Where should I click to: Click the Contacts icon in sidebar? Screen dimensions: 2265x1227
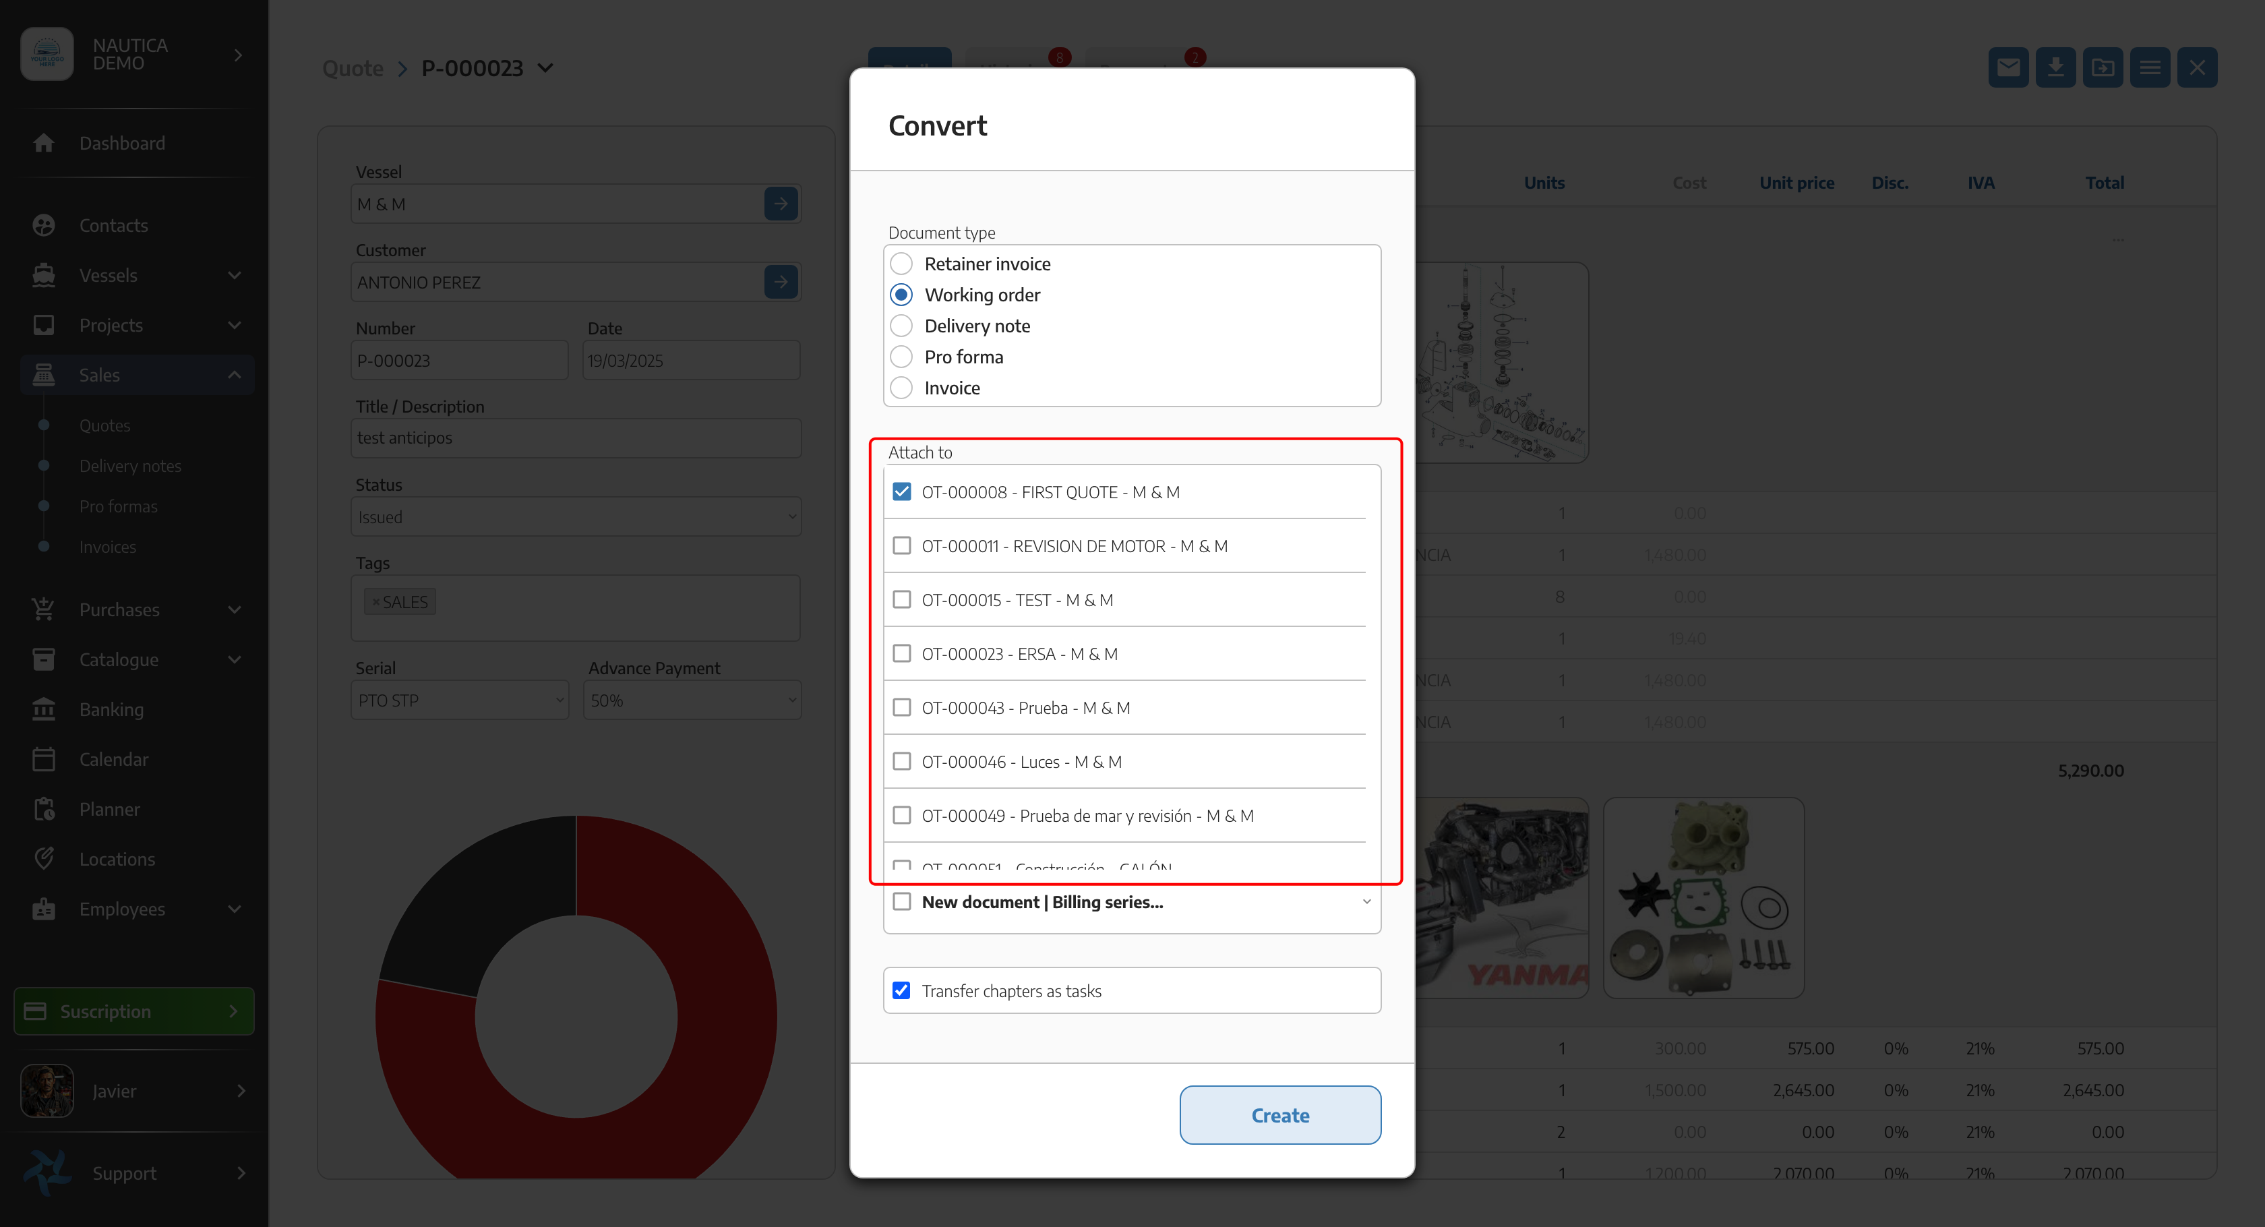point(43,225)
